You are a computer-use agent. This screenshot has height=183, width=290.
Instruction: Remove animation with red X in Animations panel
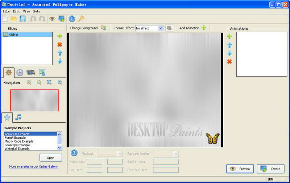coord(229,61)
